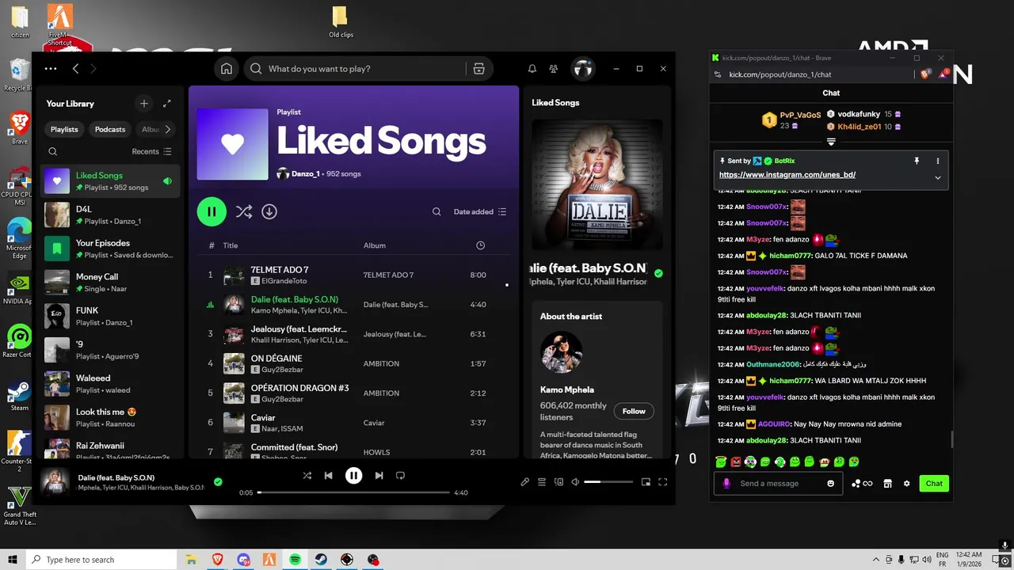
Task: Open the Date added sort dropdown
Action: pyautogui.click(x=480, y=211)
